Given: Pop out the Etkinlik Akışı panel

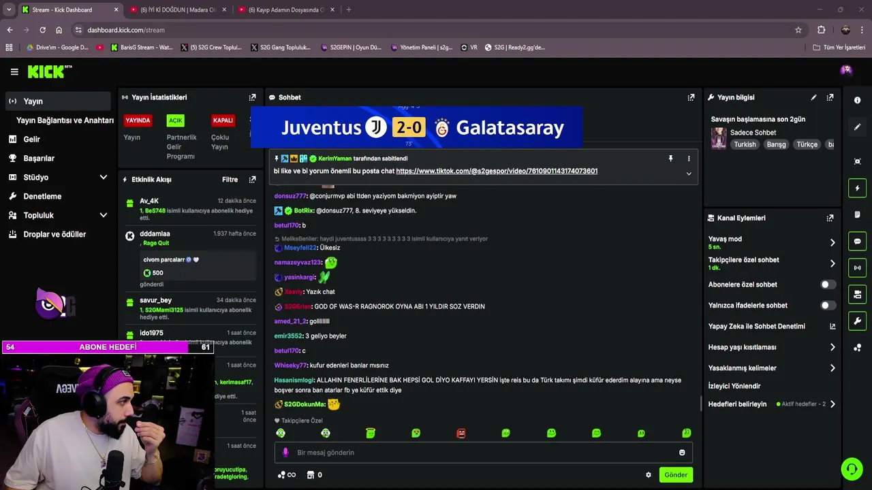Looking at the screenshot, I should (x=252, y=180).
